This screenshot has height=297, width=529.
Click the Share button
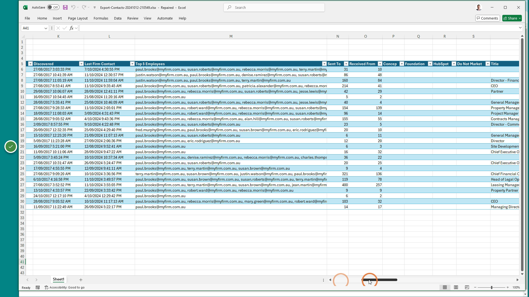[x=510, y=18]
